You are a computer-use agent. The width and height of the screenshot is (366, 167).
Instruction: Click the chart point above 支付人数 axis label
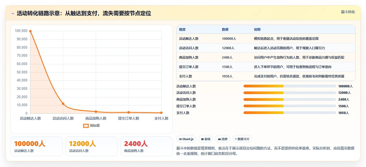click(161, 113)
